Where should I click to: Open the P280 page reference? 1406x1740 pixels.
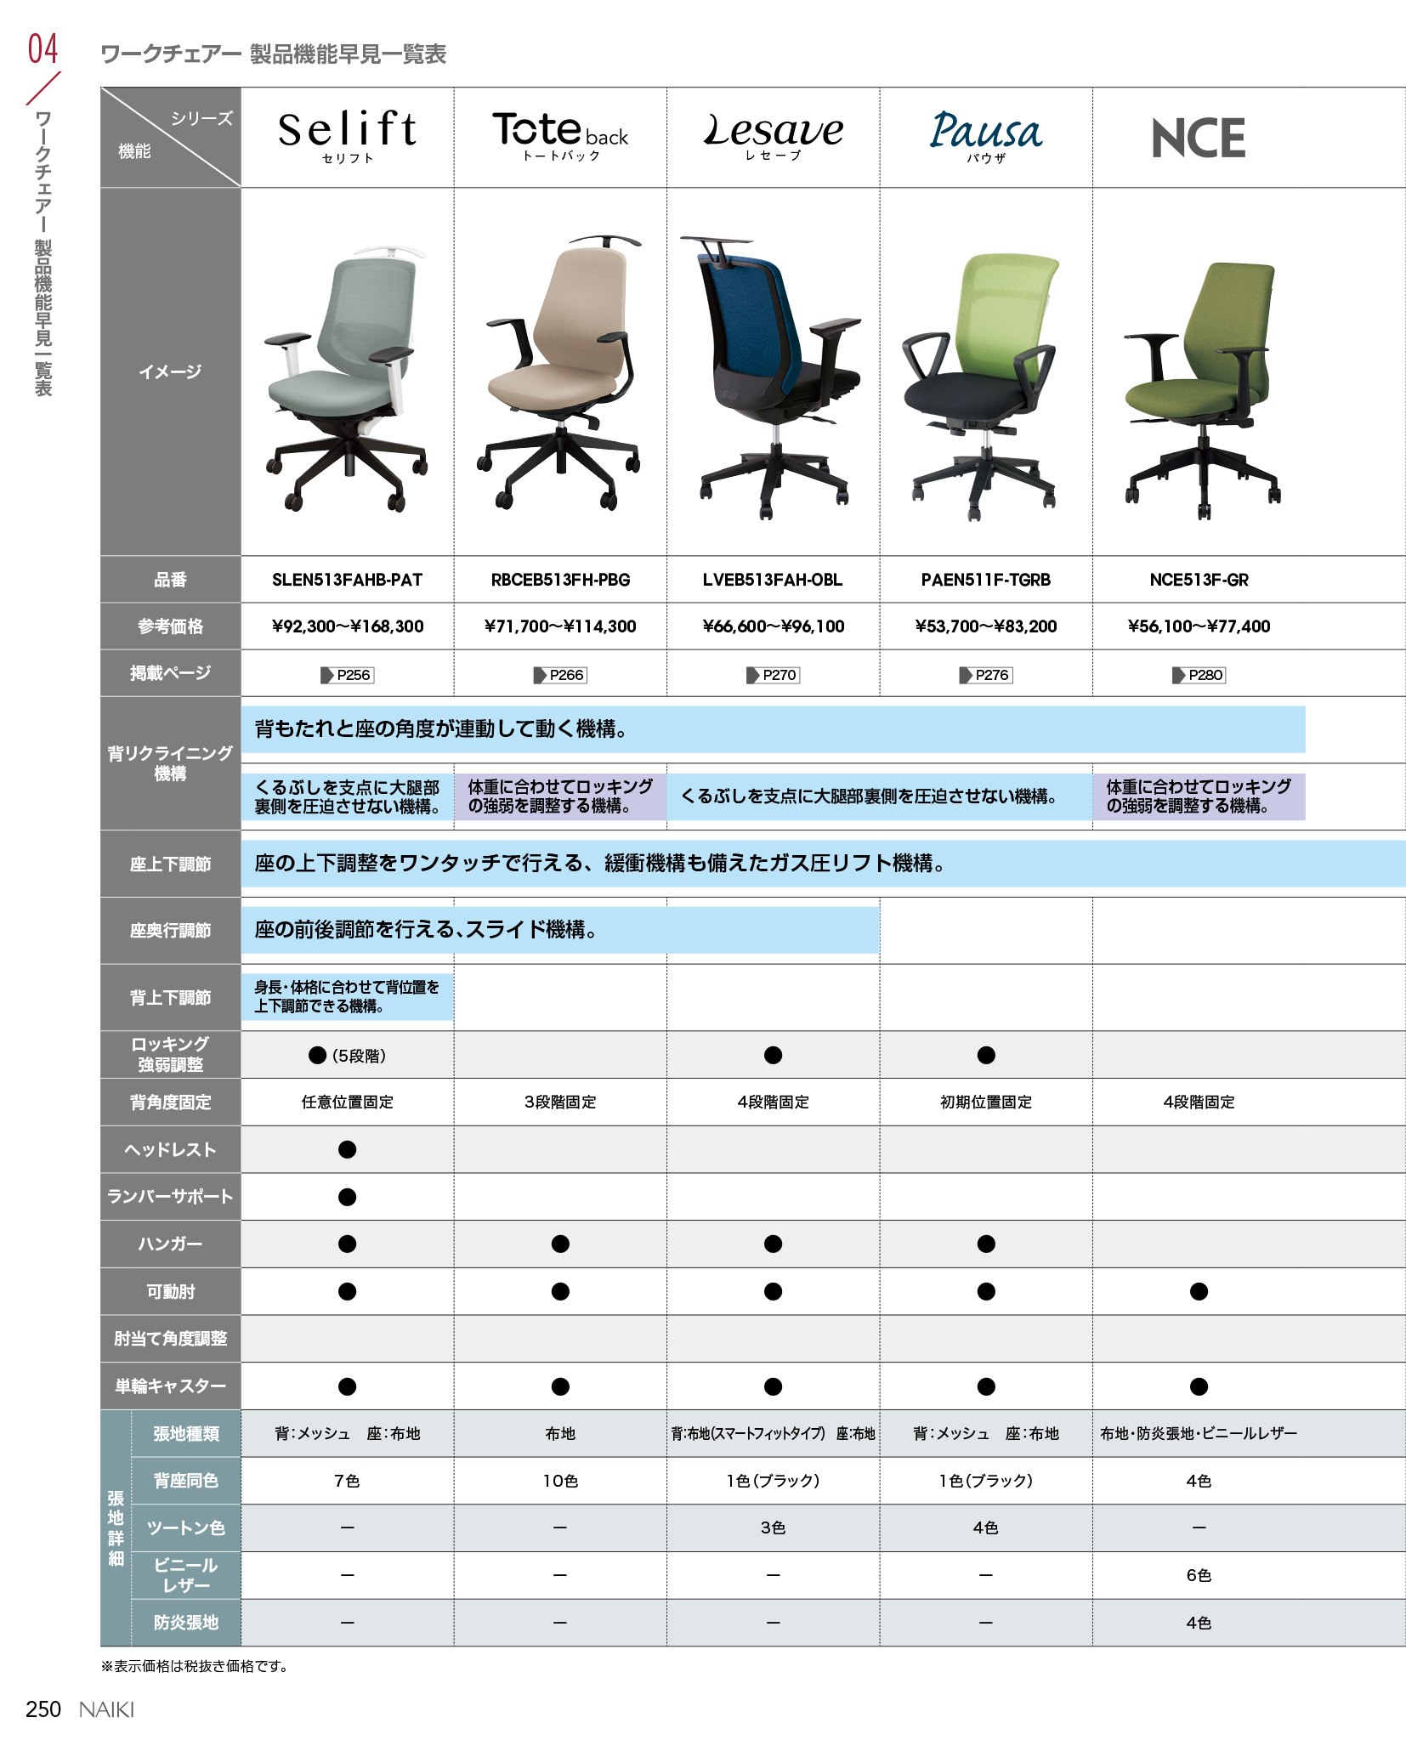[1199, 675]
